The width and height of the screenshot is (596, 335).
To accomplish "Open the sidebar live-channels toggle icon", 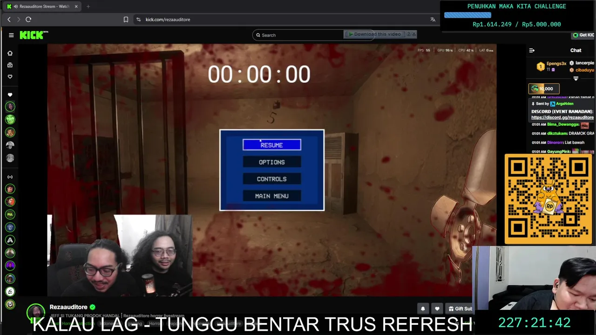I will click(10, 177).
